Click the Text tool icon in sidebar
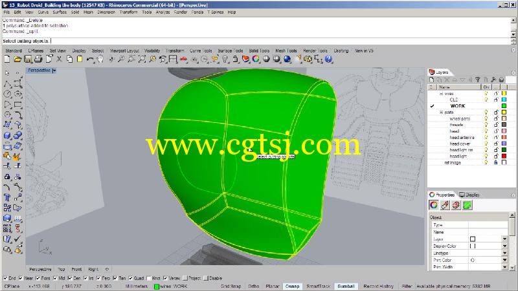Image resolution: width=518 pixels, height=291 pixels. tap(7, 198)
